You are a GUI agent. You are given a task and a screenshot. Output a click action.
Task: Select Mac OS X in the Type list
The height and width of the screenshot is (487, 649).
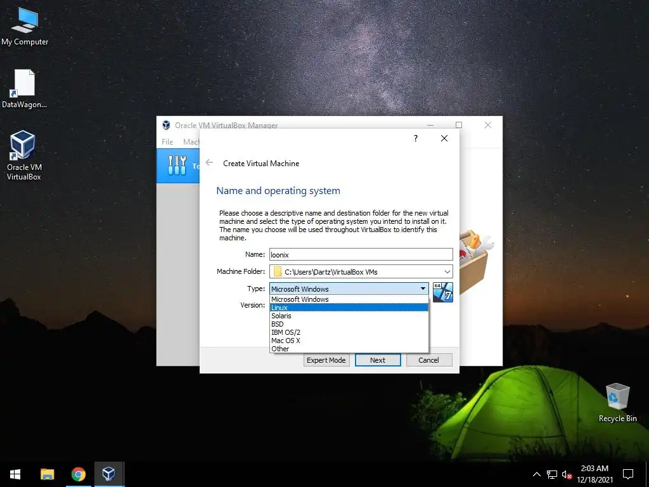coord(349,341)
